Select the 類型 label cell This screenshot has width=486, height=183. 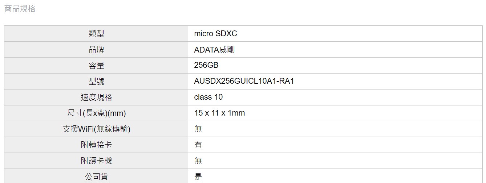tap(96, 34)
